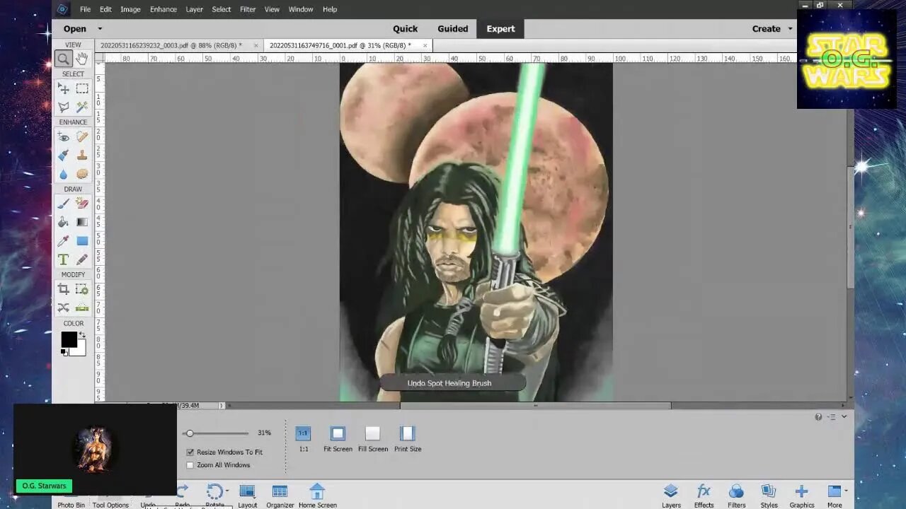
Task: Select the Crop tool
Action: (64, 289)
